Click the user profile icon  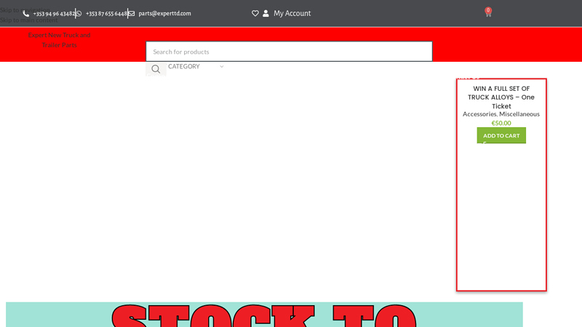coord(266,14)
